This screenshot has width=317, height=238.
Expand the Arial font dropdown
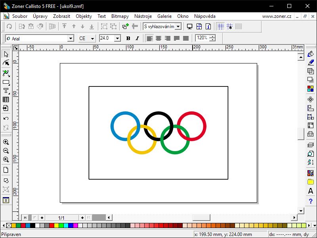tap(71, 38)
